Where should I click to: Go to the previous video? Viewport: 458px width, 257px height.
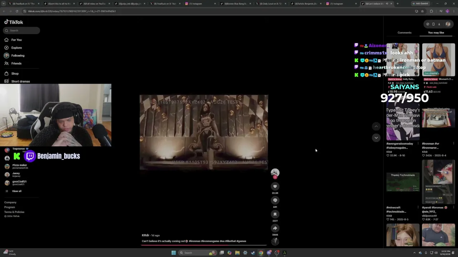[376, 126]
